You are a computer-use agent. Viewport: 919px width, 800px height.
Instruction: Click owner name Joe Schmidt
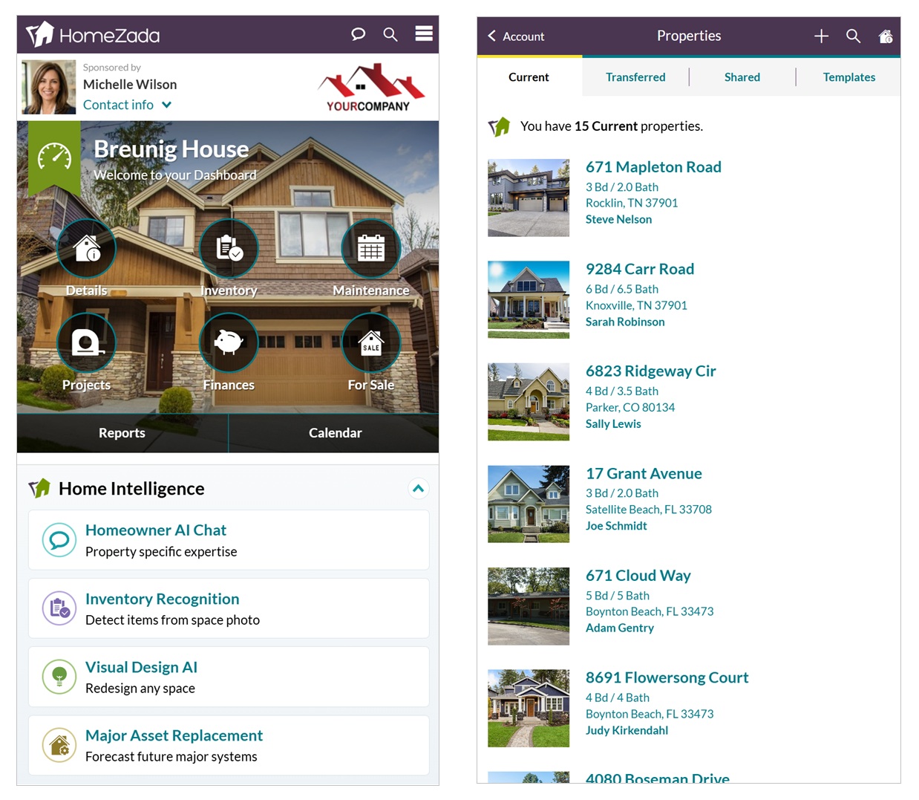(616, 525)
